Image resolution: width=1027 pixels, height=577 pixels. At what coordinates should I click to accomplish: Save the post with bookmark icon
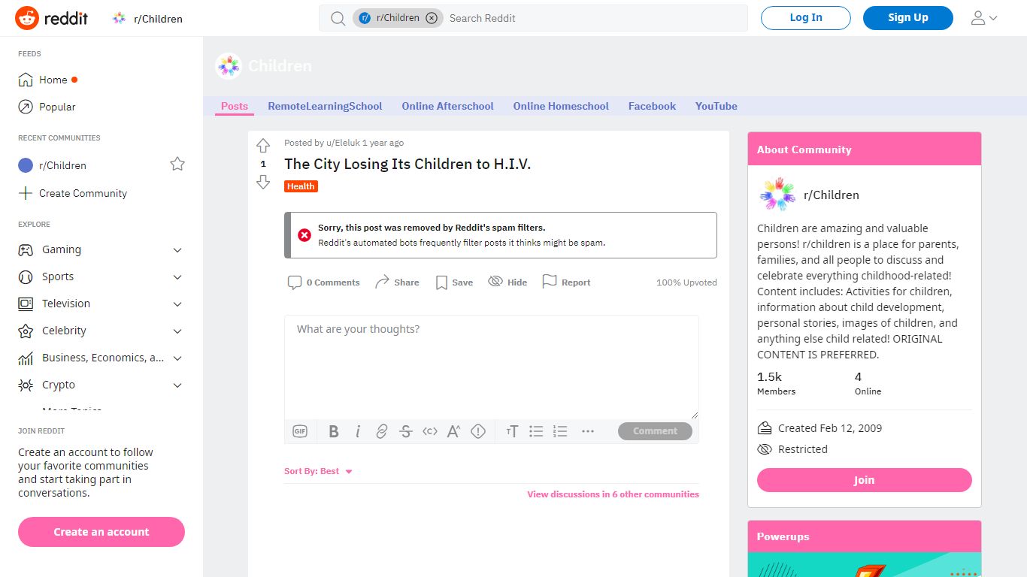tap(442, 282)
